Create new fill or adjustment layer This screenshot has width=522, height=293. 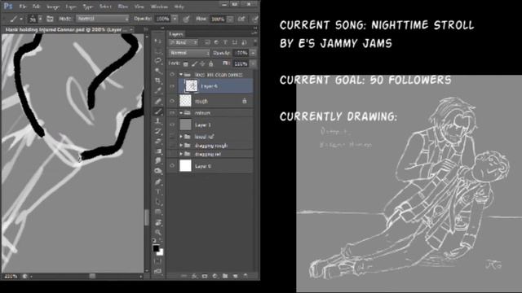pos(215,276)
